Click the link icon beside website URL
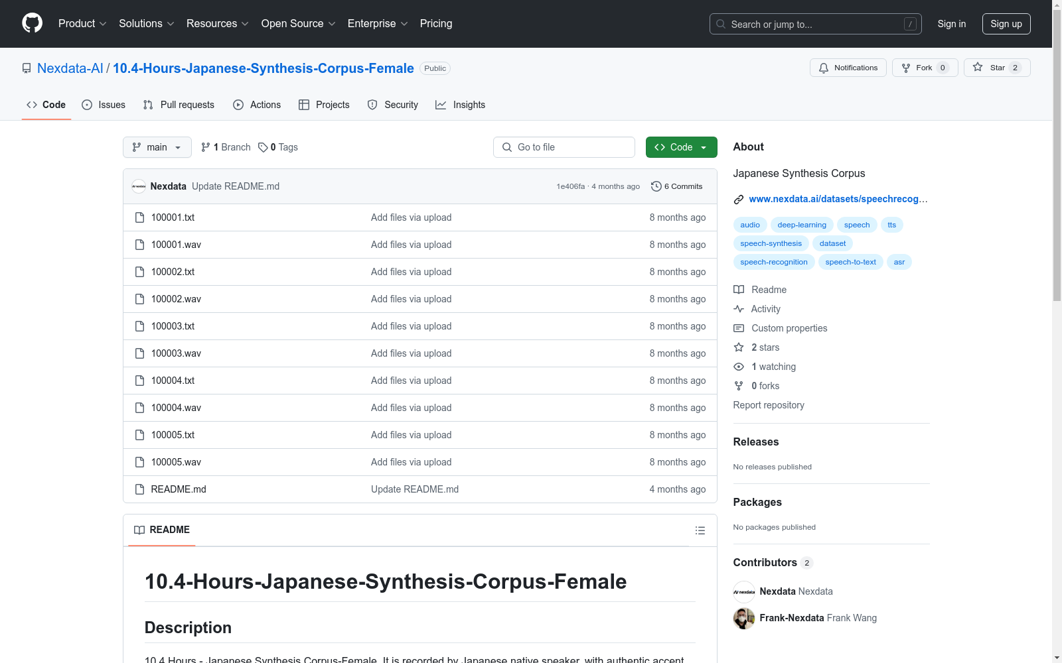The width and height of the screenshot is (1062, 663). click(x=738, y=200)
